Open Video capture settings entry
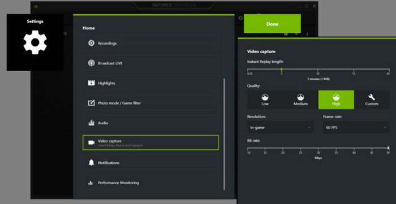 pyautogui.click(x=150, y=143)
